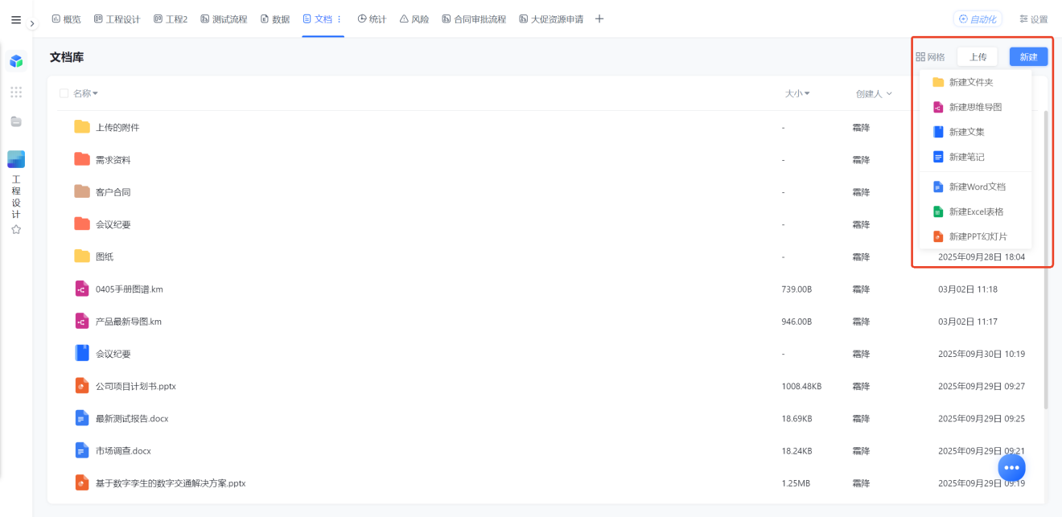Click the 需求资料 folder icon
Image resolution: width=1062 pixels, height=517 pixels.
(x=82, y=159)
